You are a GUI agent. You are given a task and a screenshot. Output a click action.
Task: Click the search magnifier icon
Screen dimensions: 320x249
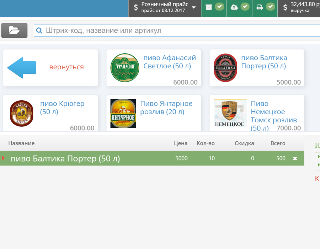click(x=39, y=31)
